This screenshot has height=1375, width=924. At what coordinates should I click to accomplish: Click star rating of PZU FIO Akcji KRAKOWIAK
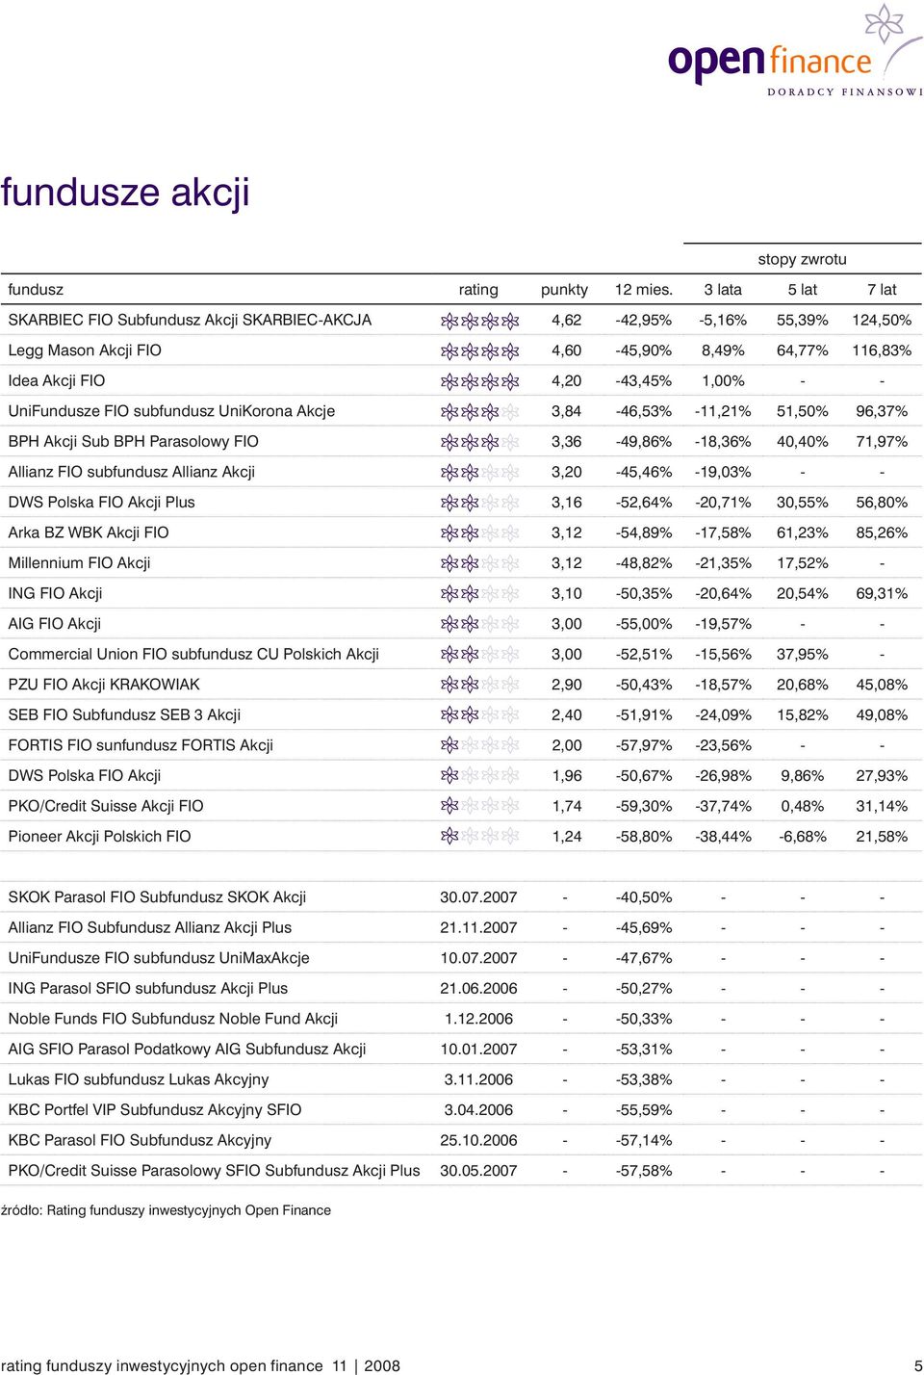[480, 685]
